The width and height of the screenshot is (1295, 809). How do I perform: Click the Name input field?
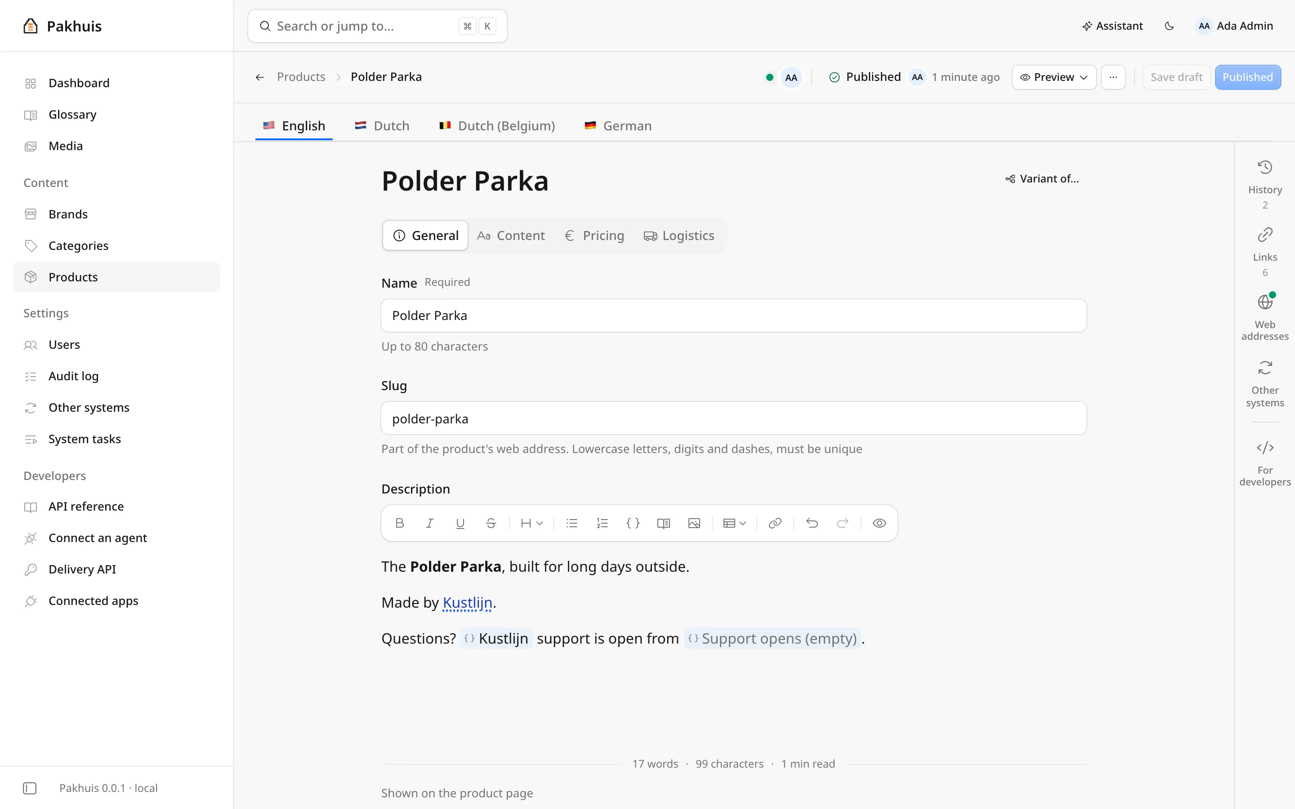[734, 316]
